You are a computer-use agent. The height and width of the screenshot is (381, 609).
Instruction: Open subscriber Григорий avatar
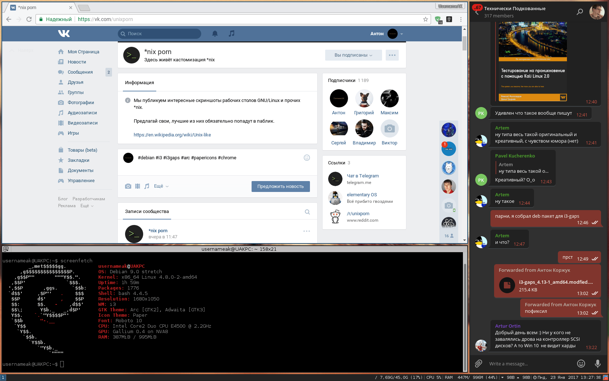tap(364, 98)
